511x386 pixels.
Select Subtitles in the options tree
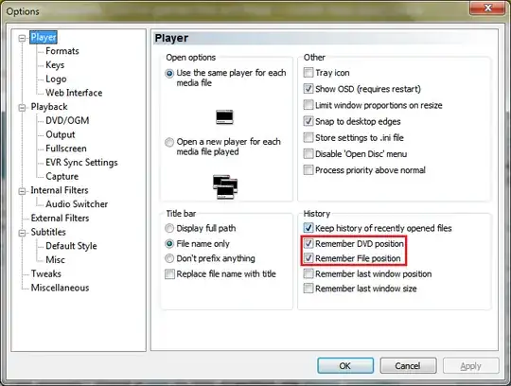48,232
